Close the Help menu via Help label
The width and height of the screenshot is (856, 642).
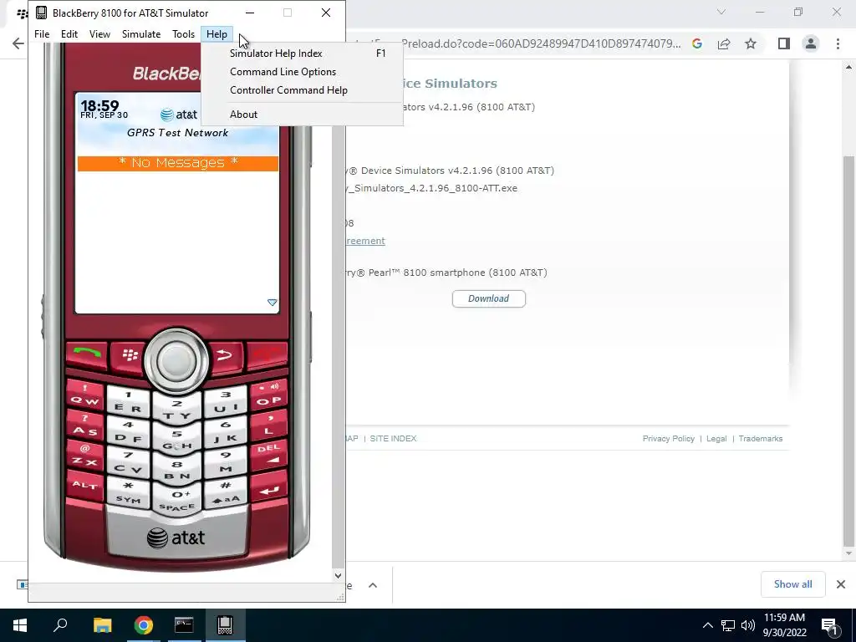[217, 33]
